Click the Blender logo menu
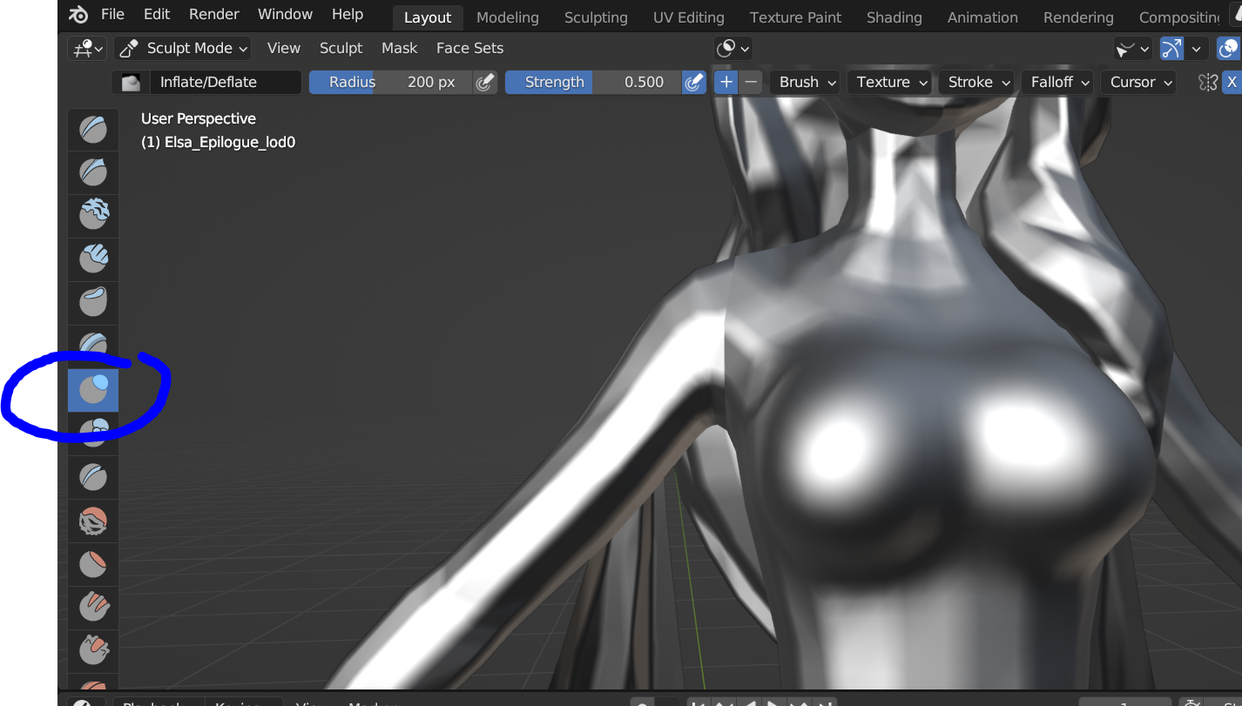Viewport: 1242px width, 706px height. tap(78, 15)
